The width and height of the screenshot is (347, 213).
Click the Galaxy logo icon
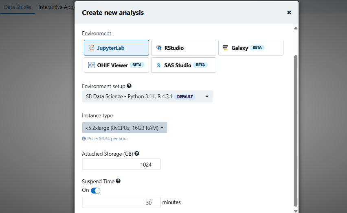[226, 48]
